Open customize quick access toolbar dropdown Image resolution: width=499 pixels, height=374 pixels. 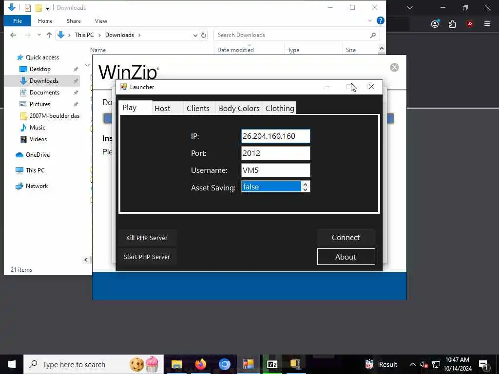click(x=47, y=8)
